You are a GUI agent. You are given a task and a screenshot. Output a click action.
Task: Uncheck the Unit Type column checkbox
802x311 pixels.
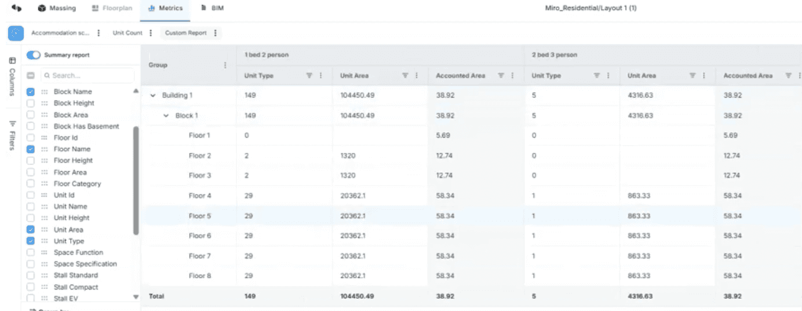(x=31, y=241)
